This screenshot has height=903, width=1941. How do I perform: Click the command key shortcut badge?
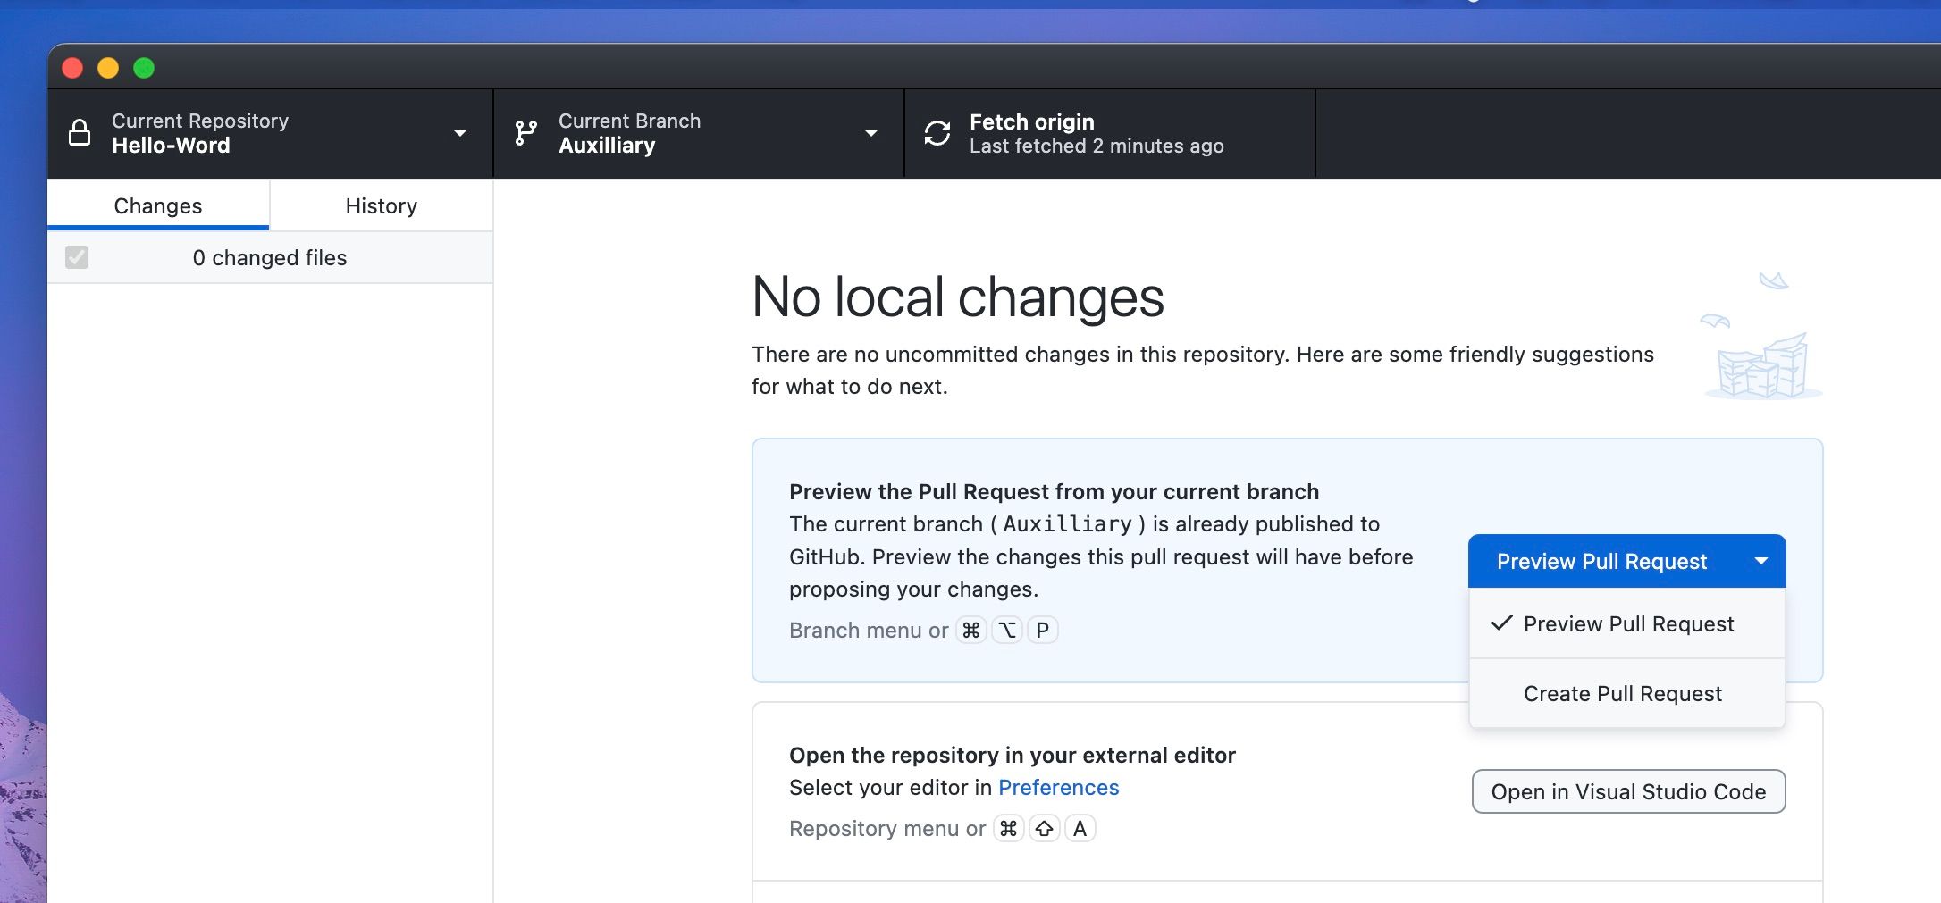[971, 630]
